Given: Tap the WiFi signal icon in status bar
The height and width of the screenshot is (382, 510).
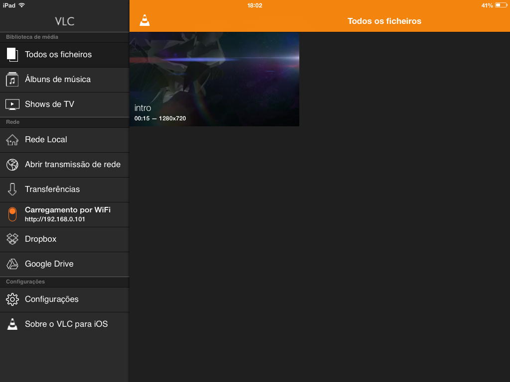Looking at the screenshot, I should coord(21,5).
